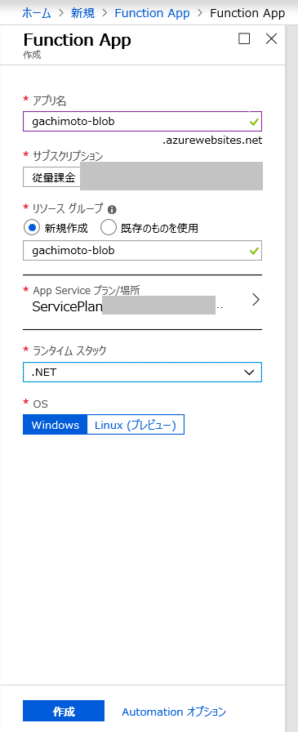Select the 既存のものを使用 radio button
The image size is (298, 732).
(x=109, y=228)
